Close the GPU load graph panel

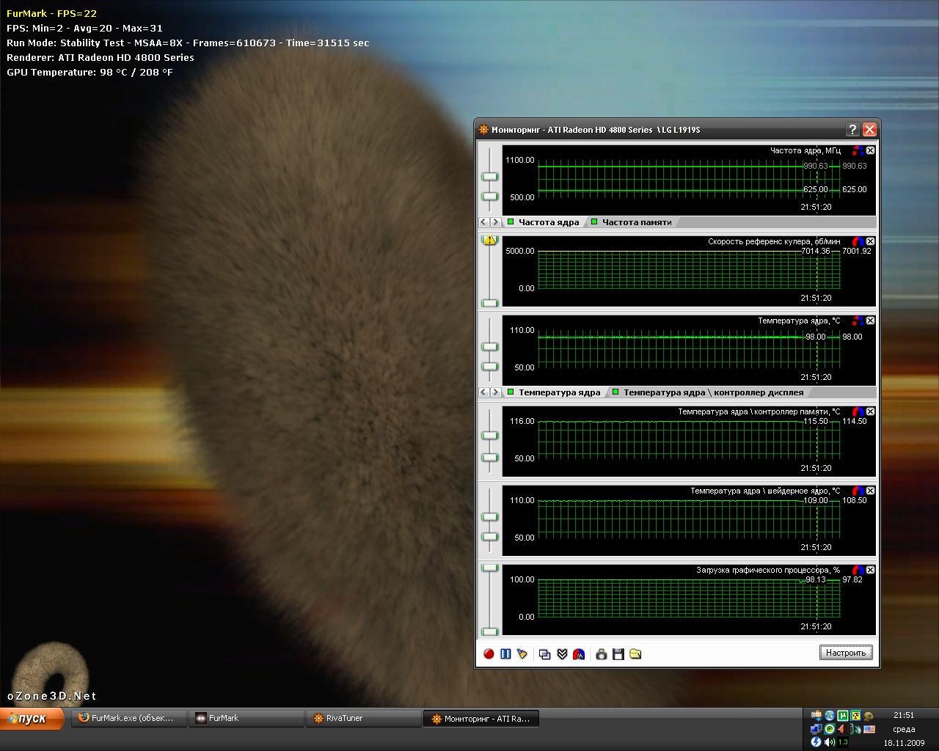[870, 570]
